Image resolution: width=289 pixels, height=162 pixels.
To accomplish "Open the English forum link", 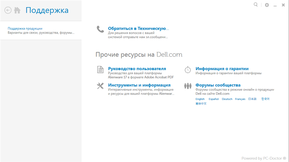I will pyautogui.click(x=200, y=99).
